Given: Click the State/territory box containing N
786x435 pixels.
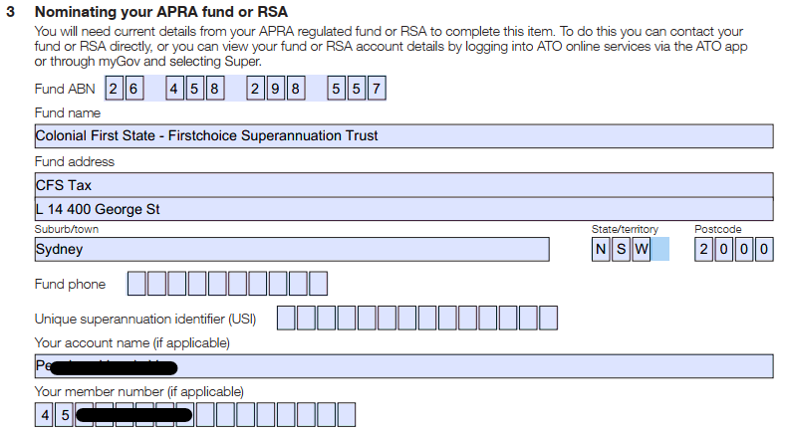Looking at the screenshot, I should 601,249.
